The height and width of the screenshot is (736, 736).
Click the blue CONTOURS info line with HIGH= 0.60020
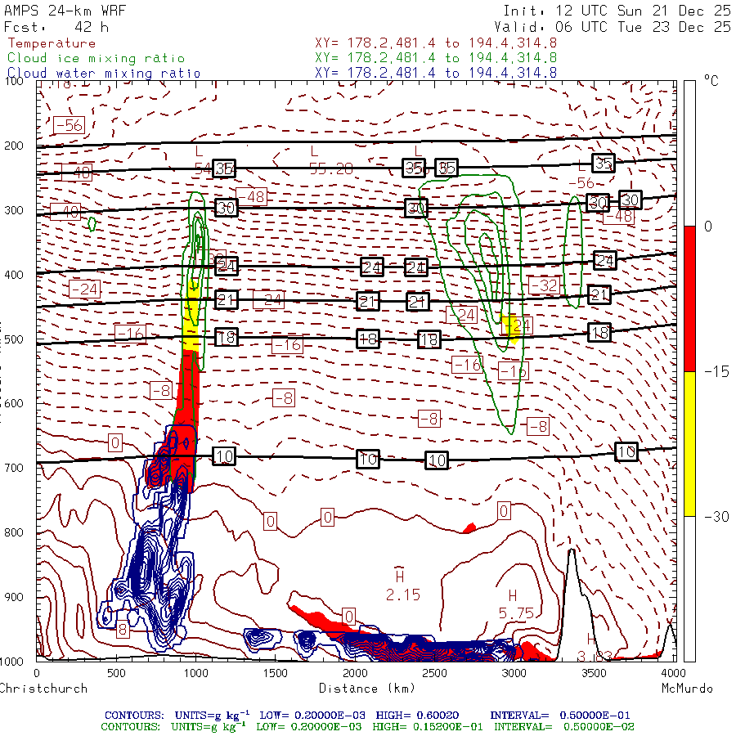coord(367,716)
